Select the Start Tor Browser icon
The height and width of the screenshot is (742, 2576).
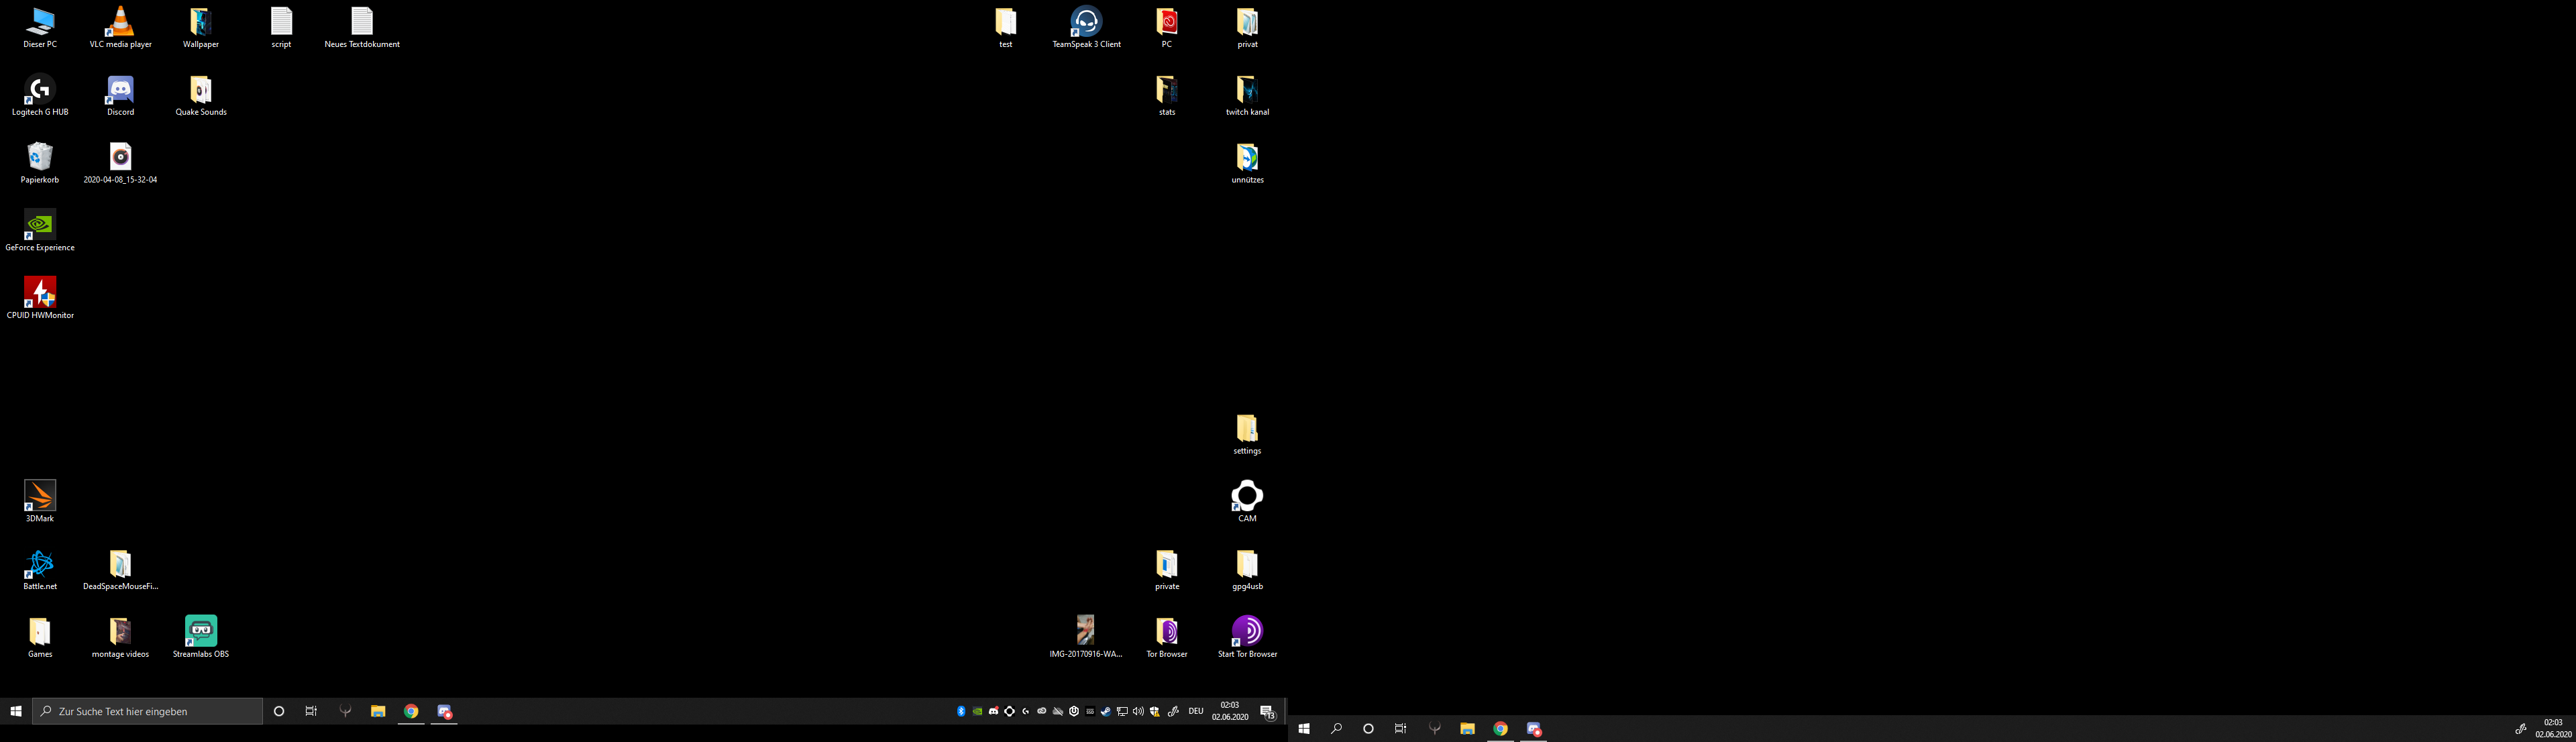click(x=1247, y=637)
